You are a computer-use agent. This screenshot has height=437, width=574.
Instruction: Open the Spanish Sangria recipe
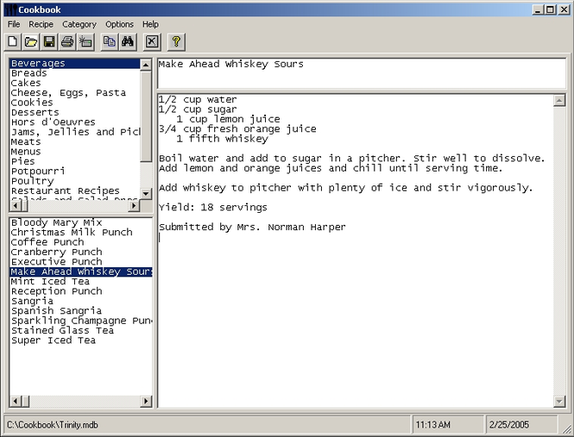[81, 311]
